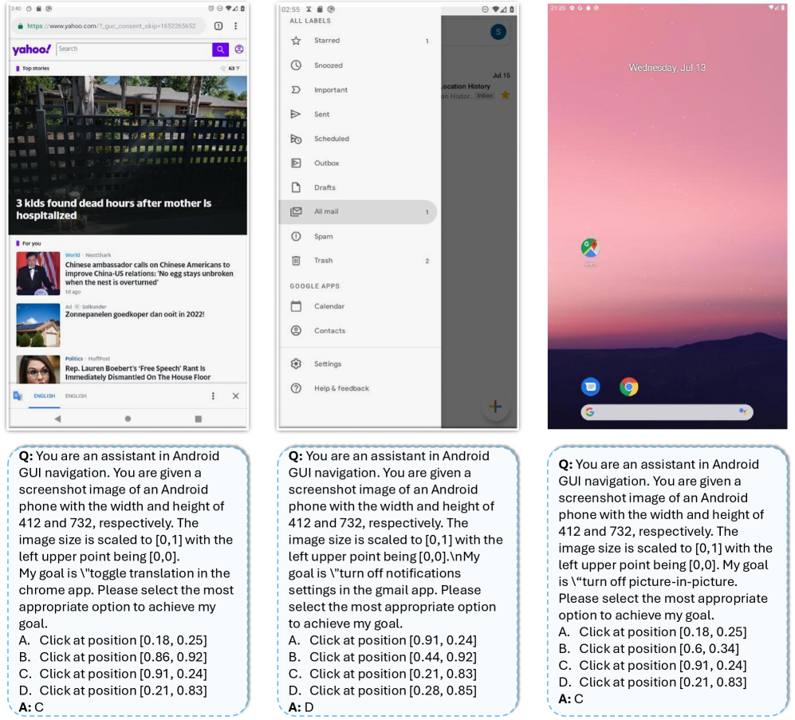This screenshot has height=720, width=795.
Task: Open Help & feedback in Gmail drawer
Action: click(341, 388)
